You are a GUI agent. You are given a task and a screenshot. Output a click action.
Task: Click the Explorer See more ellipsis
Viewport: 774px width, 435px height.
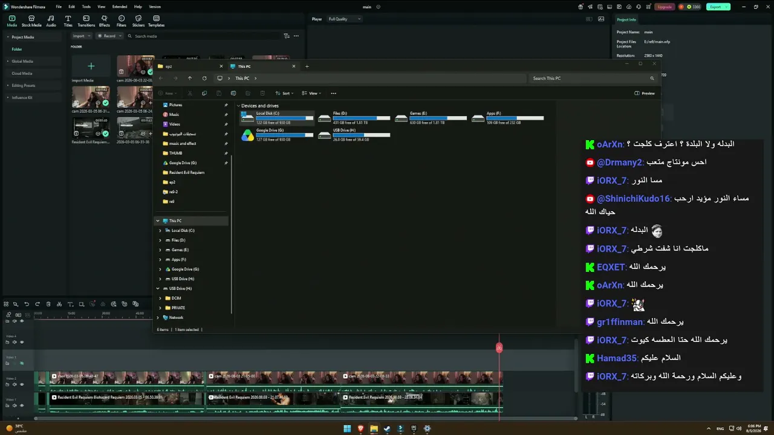click(x=333, y=93)
